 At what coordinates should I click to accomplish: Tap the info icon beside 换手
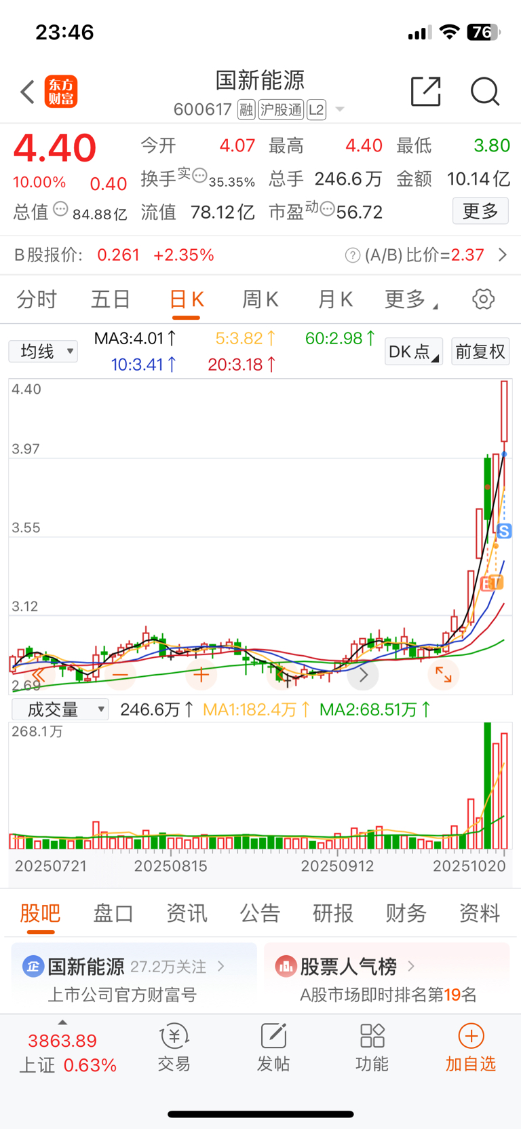pos(199,176)
